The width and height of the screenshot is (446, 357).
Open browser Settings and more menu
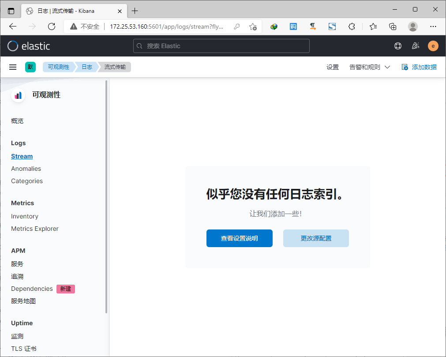click(433, 26)
